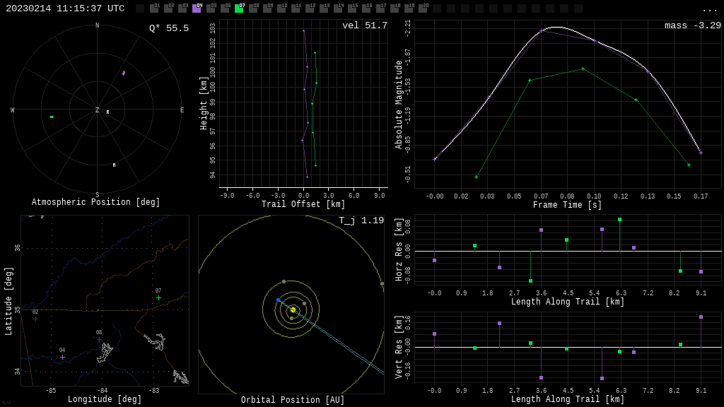
Task: Click the timestamp 20230214 11:15:37 UTC
Action: tap(65, 8)
